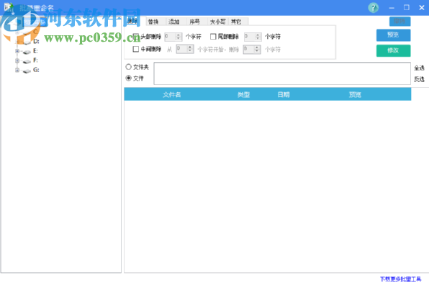This screenshot has height=285, width=429.
Task: Select the D: drive label in the tree
Action: pos(36,41)
